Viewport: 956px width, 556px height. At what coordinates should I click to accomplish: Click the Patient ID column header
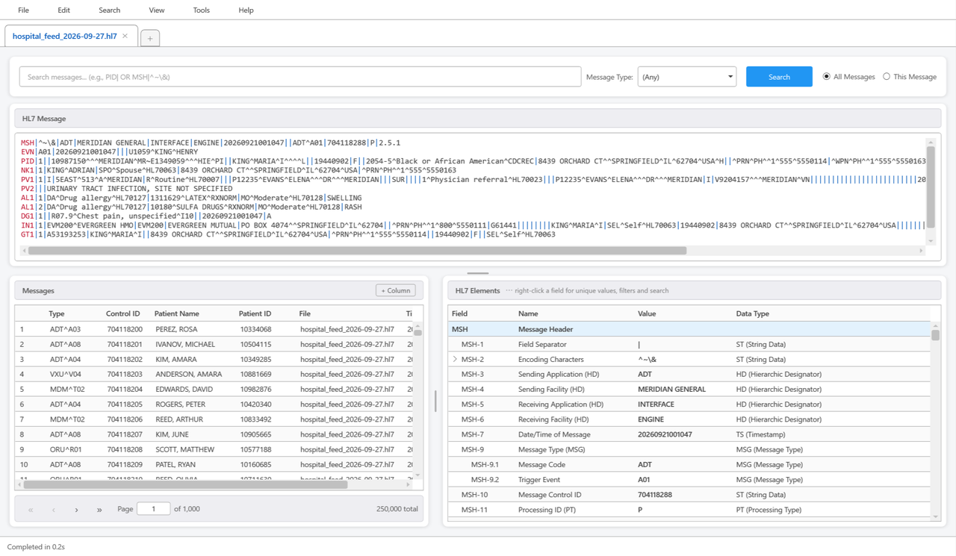255,313
